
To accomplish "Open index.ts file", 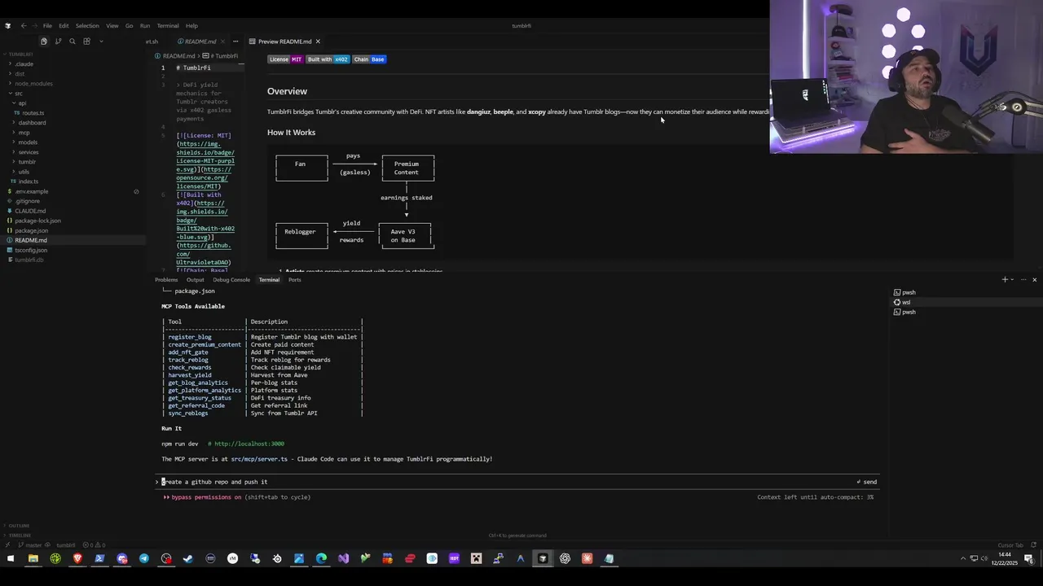I will pos(28,181).
